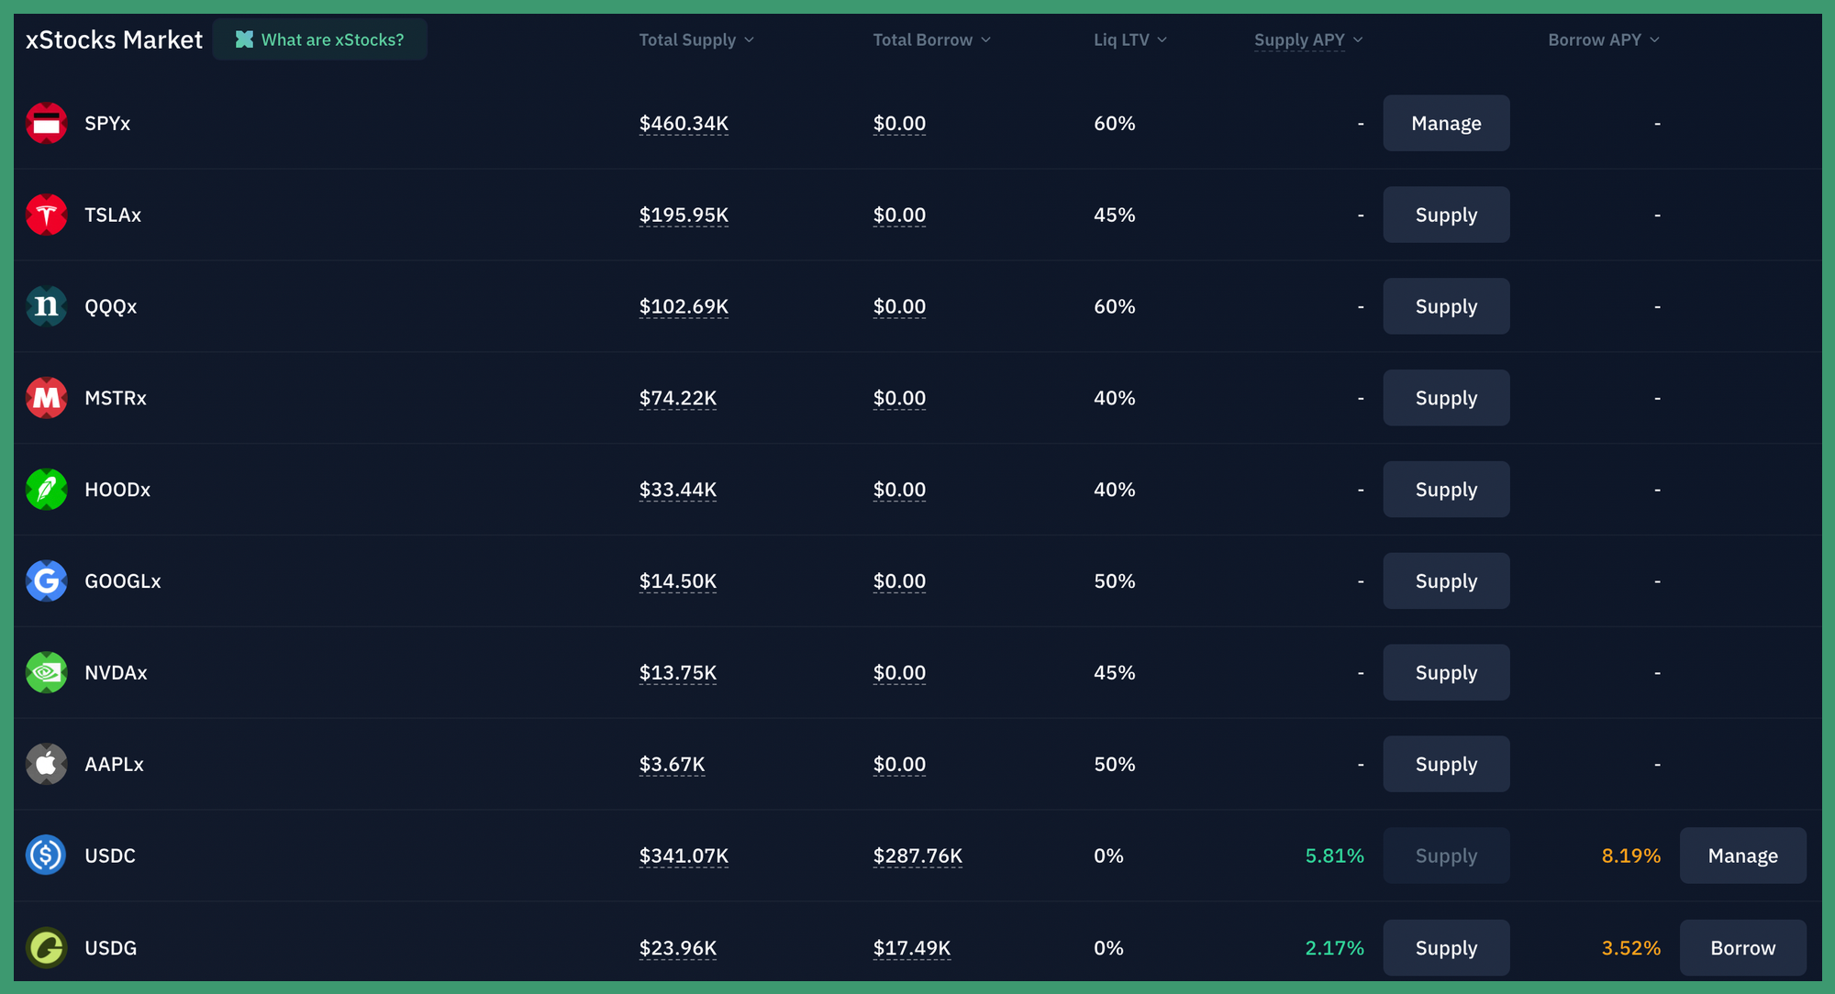Image resolution: width=1835 pixels, height=994 pixels.
Task: Sort by Supply APY column
Action: (x=1307, y=40)
